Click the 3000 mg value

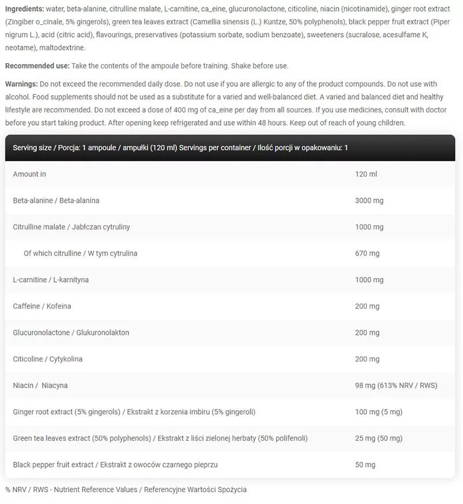(x=369, y=200)
